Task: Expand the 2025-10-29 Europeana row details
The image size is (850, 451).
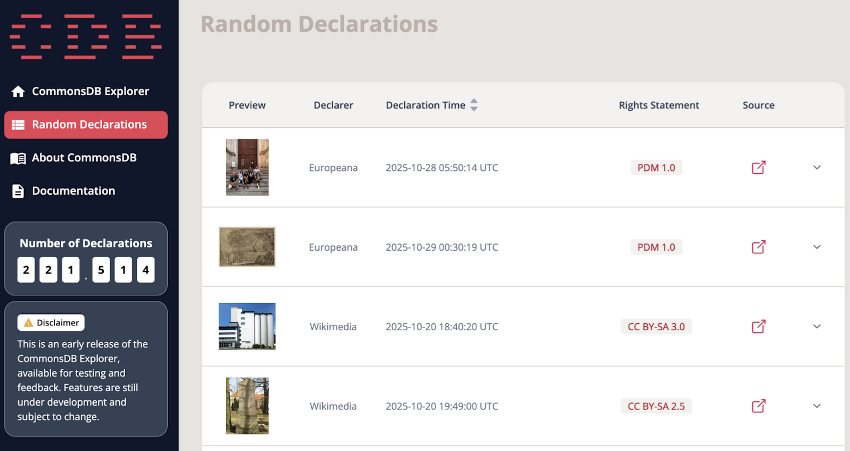Action: pyautogui.click(x=817, y=247)
